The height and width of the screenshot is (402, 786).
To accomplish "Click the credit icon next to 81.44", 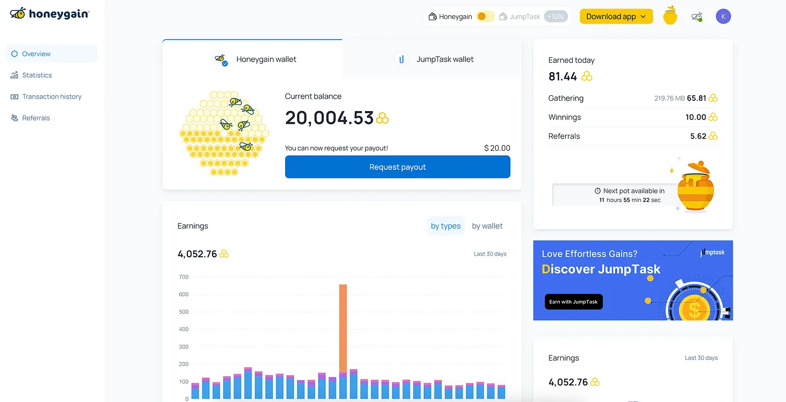I will point(587,76).
